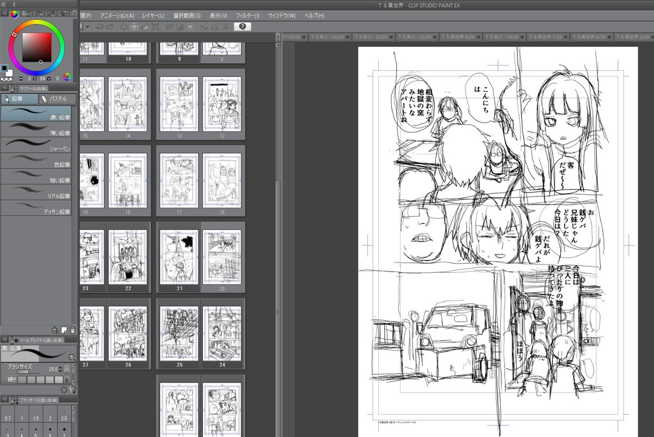
Task: Select the リアル鉛筆 sub tool
Action: pyautogui.click(x=36, y=192)
